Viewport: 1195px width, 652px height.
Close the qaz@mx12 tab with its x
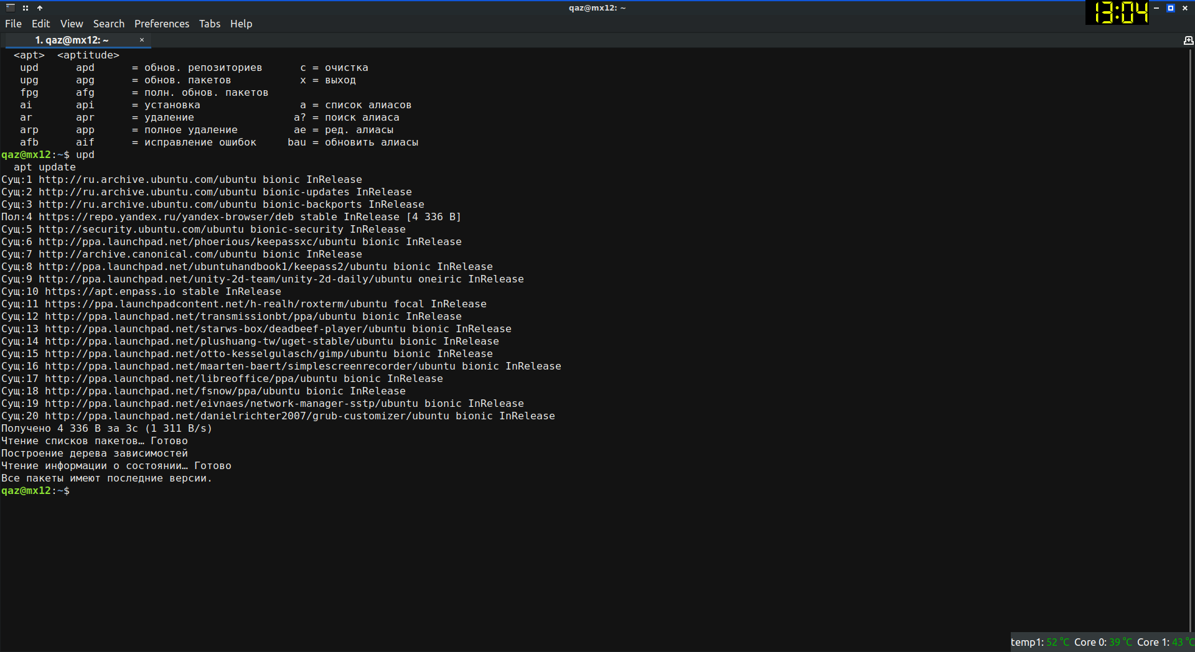click(142, 40)
